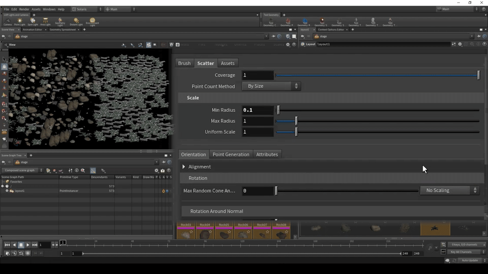Jump to first frame in playbar

point(7,245)
